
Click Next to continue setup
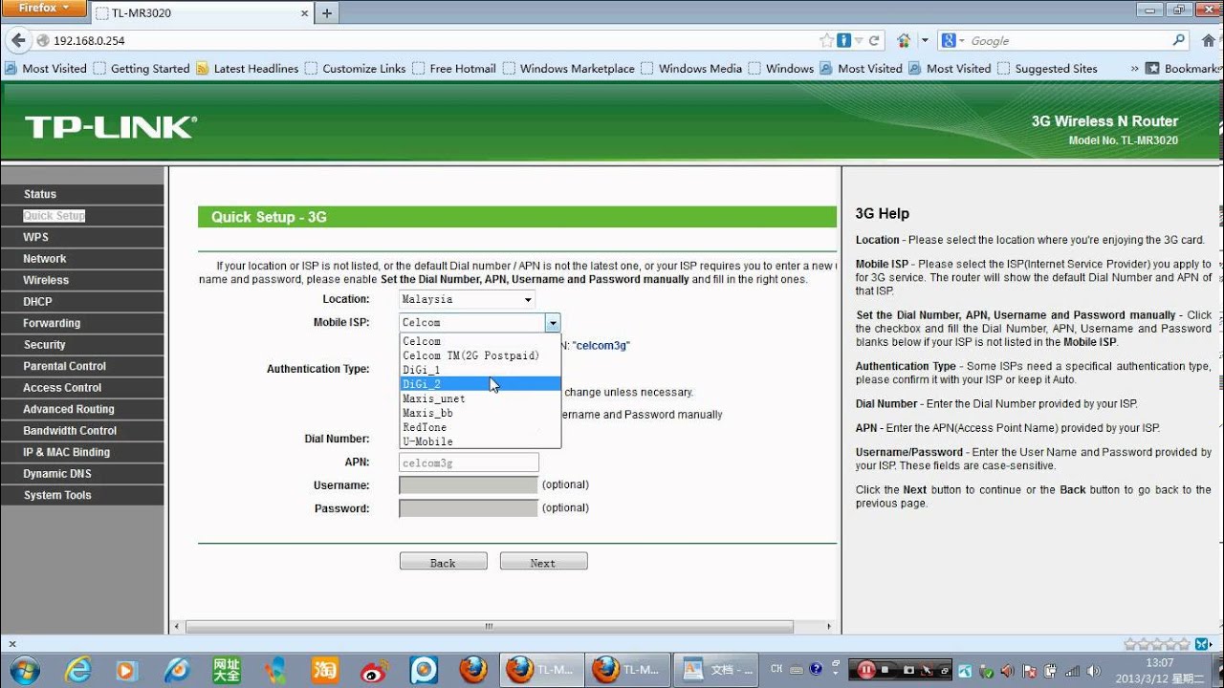[543, 562]
